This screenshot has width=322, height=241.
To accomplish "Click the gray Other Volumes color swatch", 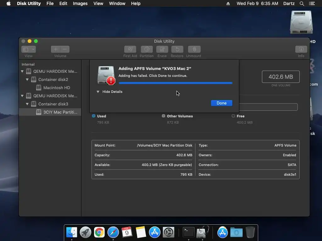I will (164, 116).
